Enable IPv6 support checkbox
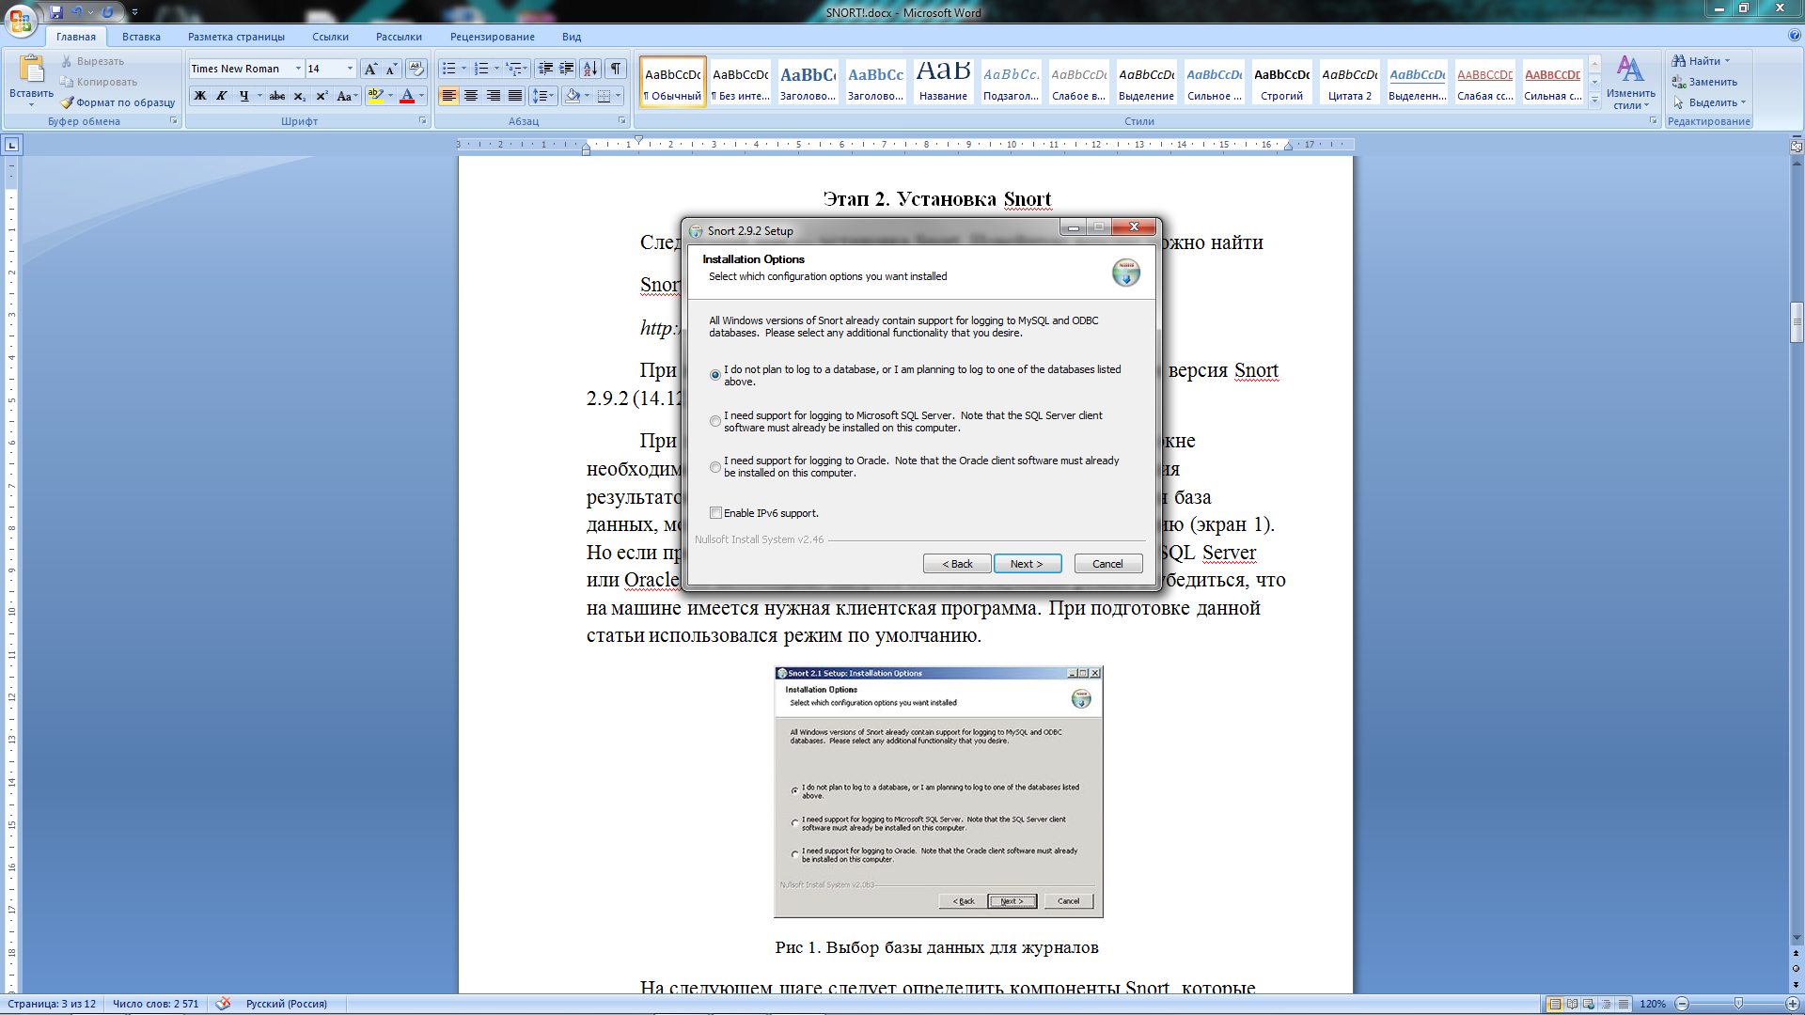 (715, 513)
